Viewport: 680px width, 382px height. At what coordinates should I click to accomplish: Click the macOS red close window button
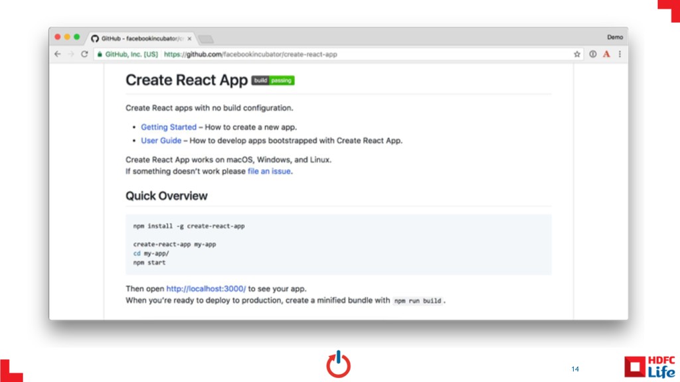(58, 37)
